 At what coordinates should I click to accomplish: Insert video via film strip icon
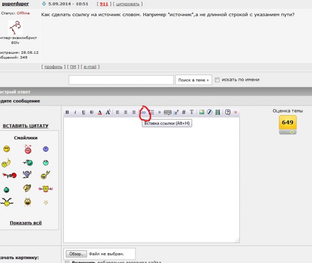[x=218, y=112]
